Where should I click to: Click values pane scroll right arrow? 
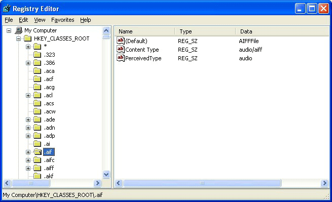pos(324,183)
